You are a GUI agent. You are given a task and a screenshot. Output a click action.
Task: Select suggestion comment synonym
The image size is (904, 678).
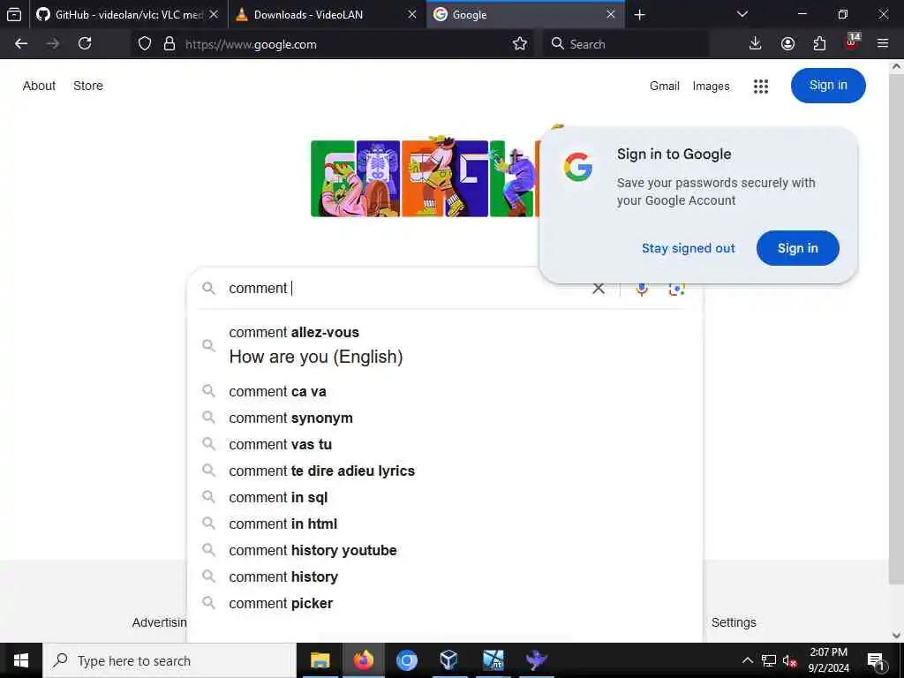click(445, 418)
